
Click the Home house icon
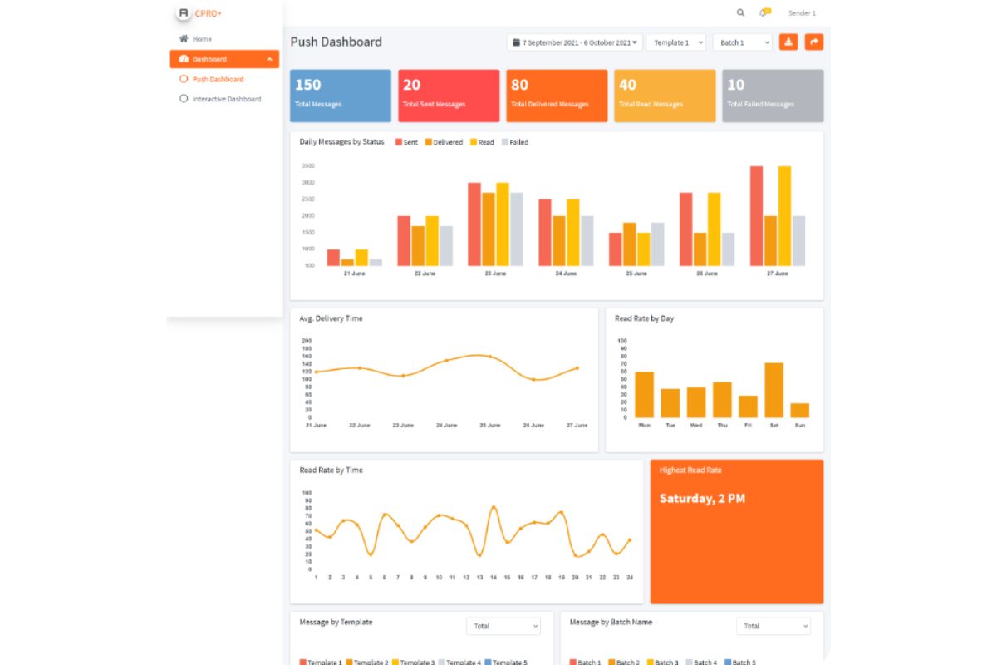click(184, 39)
